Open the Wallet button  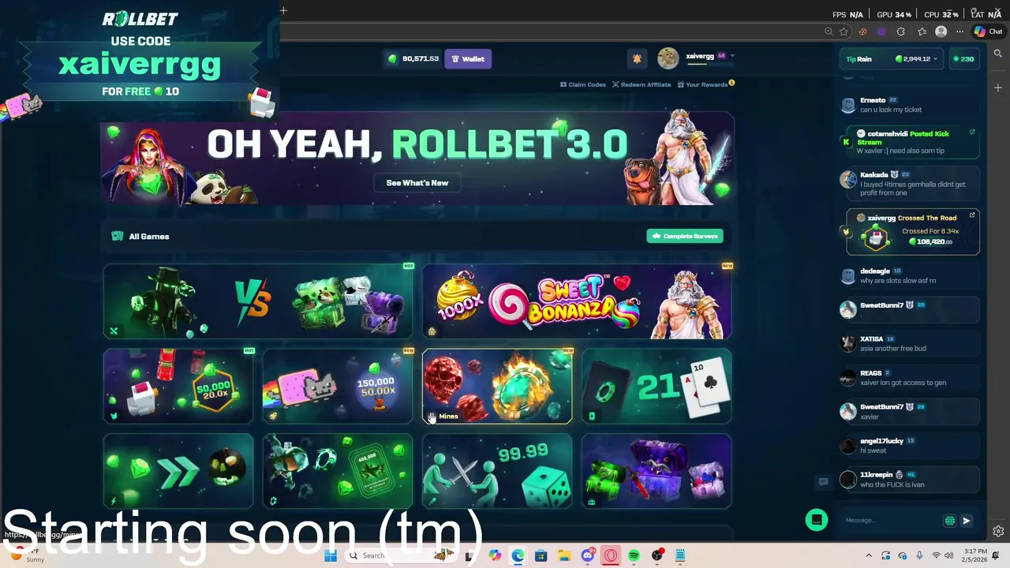[x=468, y=58]
